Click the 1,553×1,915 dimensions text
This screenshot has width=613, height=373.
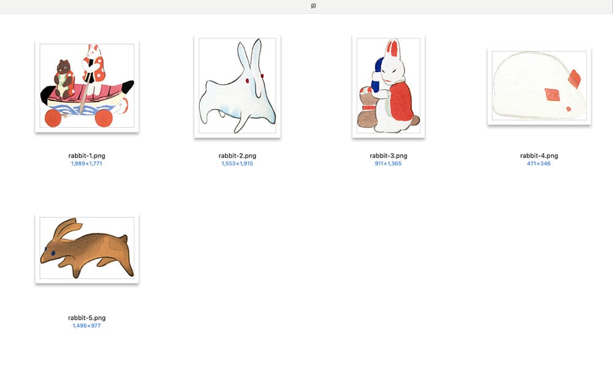pos(237,164)
